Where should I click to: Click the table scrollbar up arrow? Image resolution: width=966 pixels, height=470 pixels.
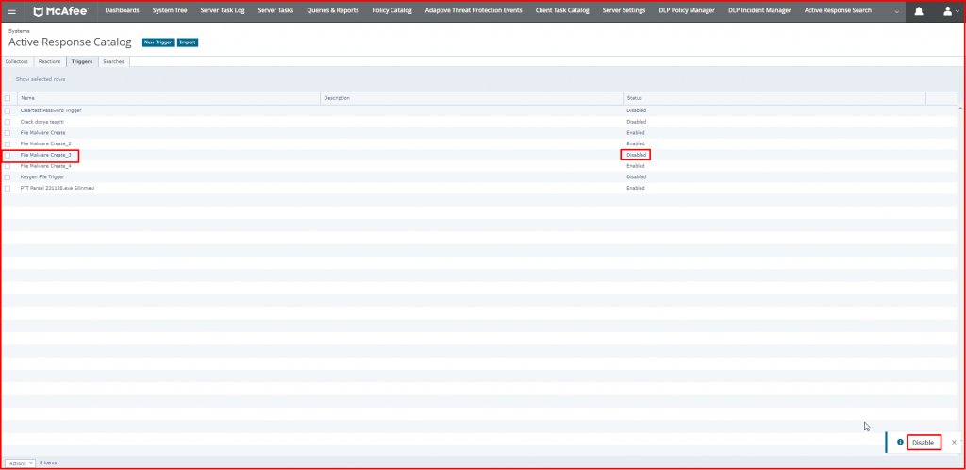pos(960,108)
